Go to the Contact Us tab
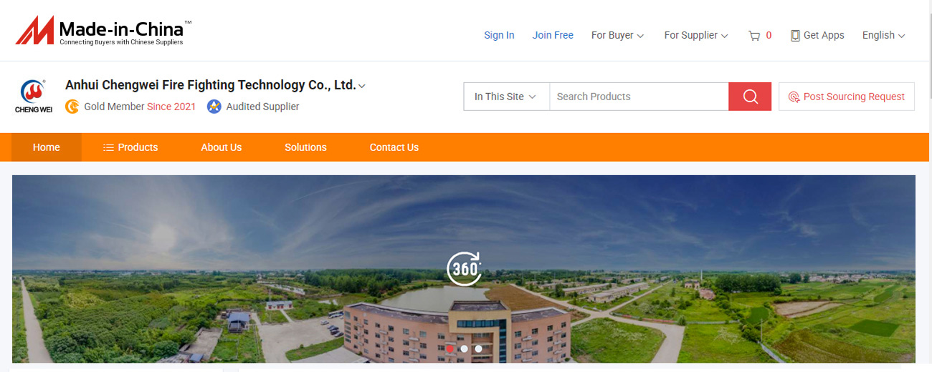The image size is (932, 372). coord(394,147)
